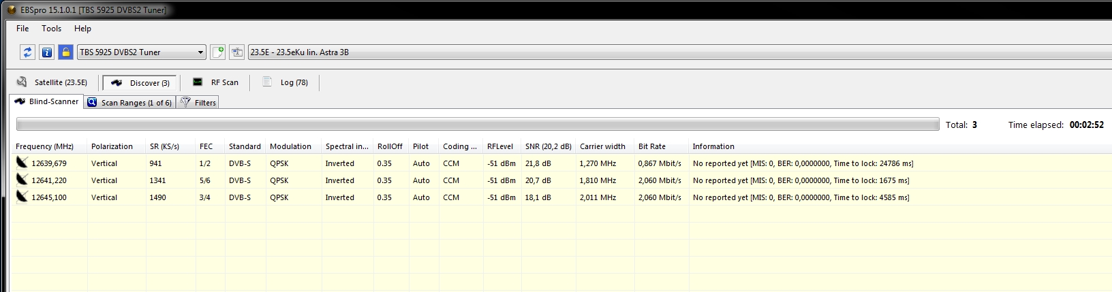Open the RF Scan view
The width and height of the screenshot is (1112, 292).
click(216, 82)
